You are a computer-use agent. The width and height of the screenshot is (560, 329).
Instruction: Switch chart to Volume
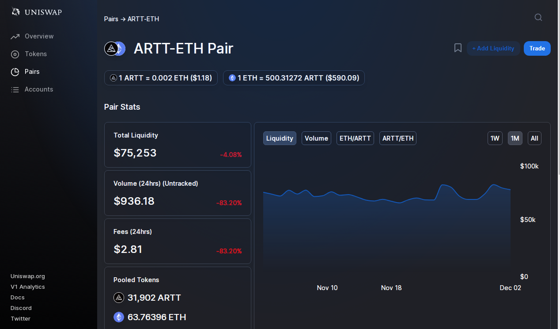pos(316,138)
